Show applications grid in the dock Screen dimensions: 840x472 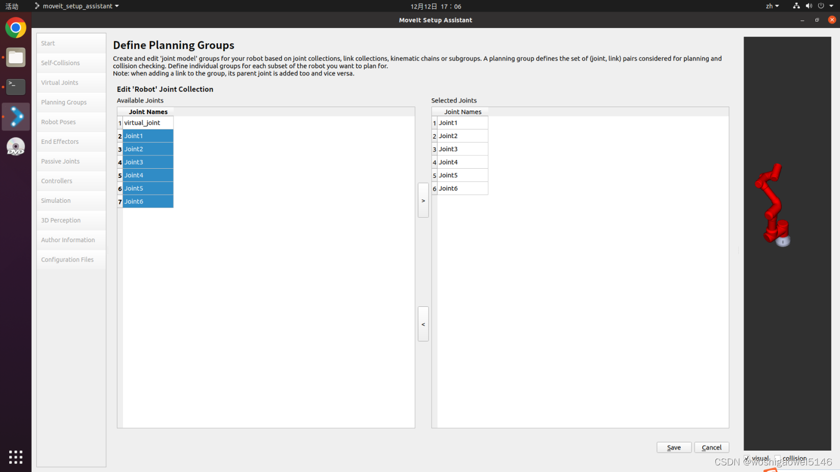[x=16, y=457]
